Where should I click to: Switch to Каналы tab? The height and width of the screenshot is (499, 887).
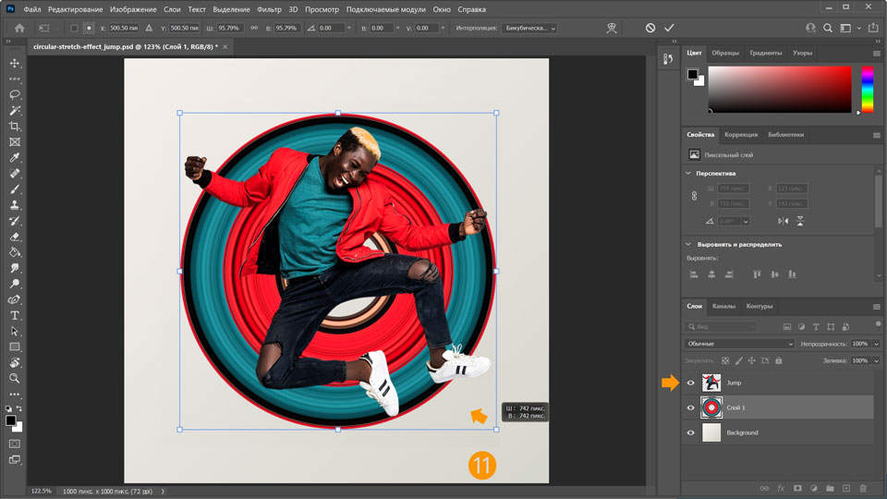click(723, 306)
